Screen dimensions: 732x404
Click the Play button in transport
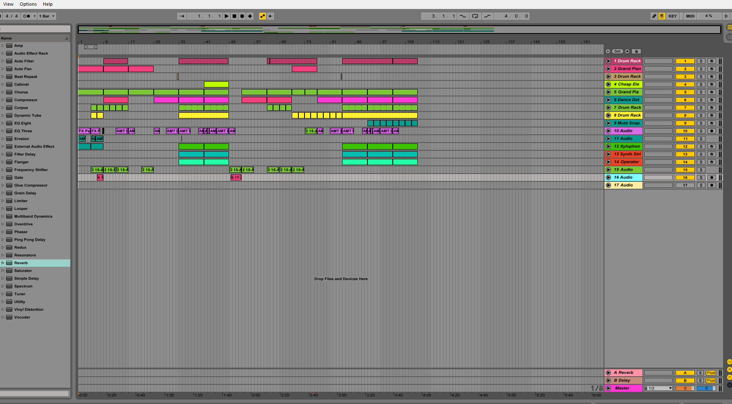226,16
